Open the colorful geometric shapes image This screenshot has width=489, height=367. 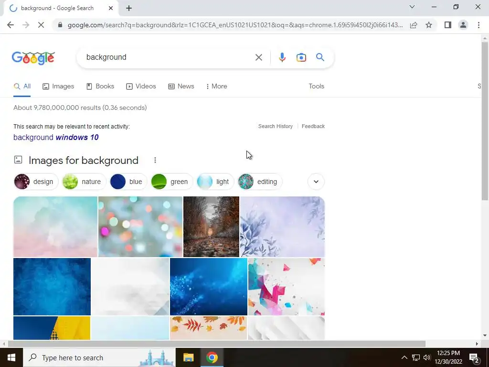click(287, 287)
